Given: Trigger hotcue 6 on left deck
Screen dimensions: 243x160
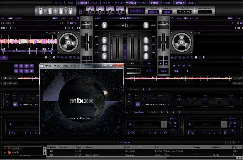Looking at the screenshot, I should click(x=21, y=71).
